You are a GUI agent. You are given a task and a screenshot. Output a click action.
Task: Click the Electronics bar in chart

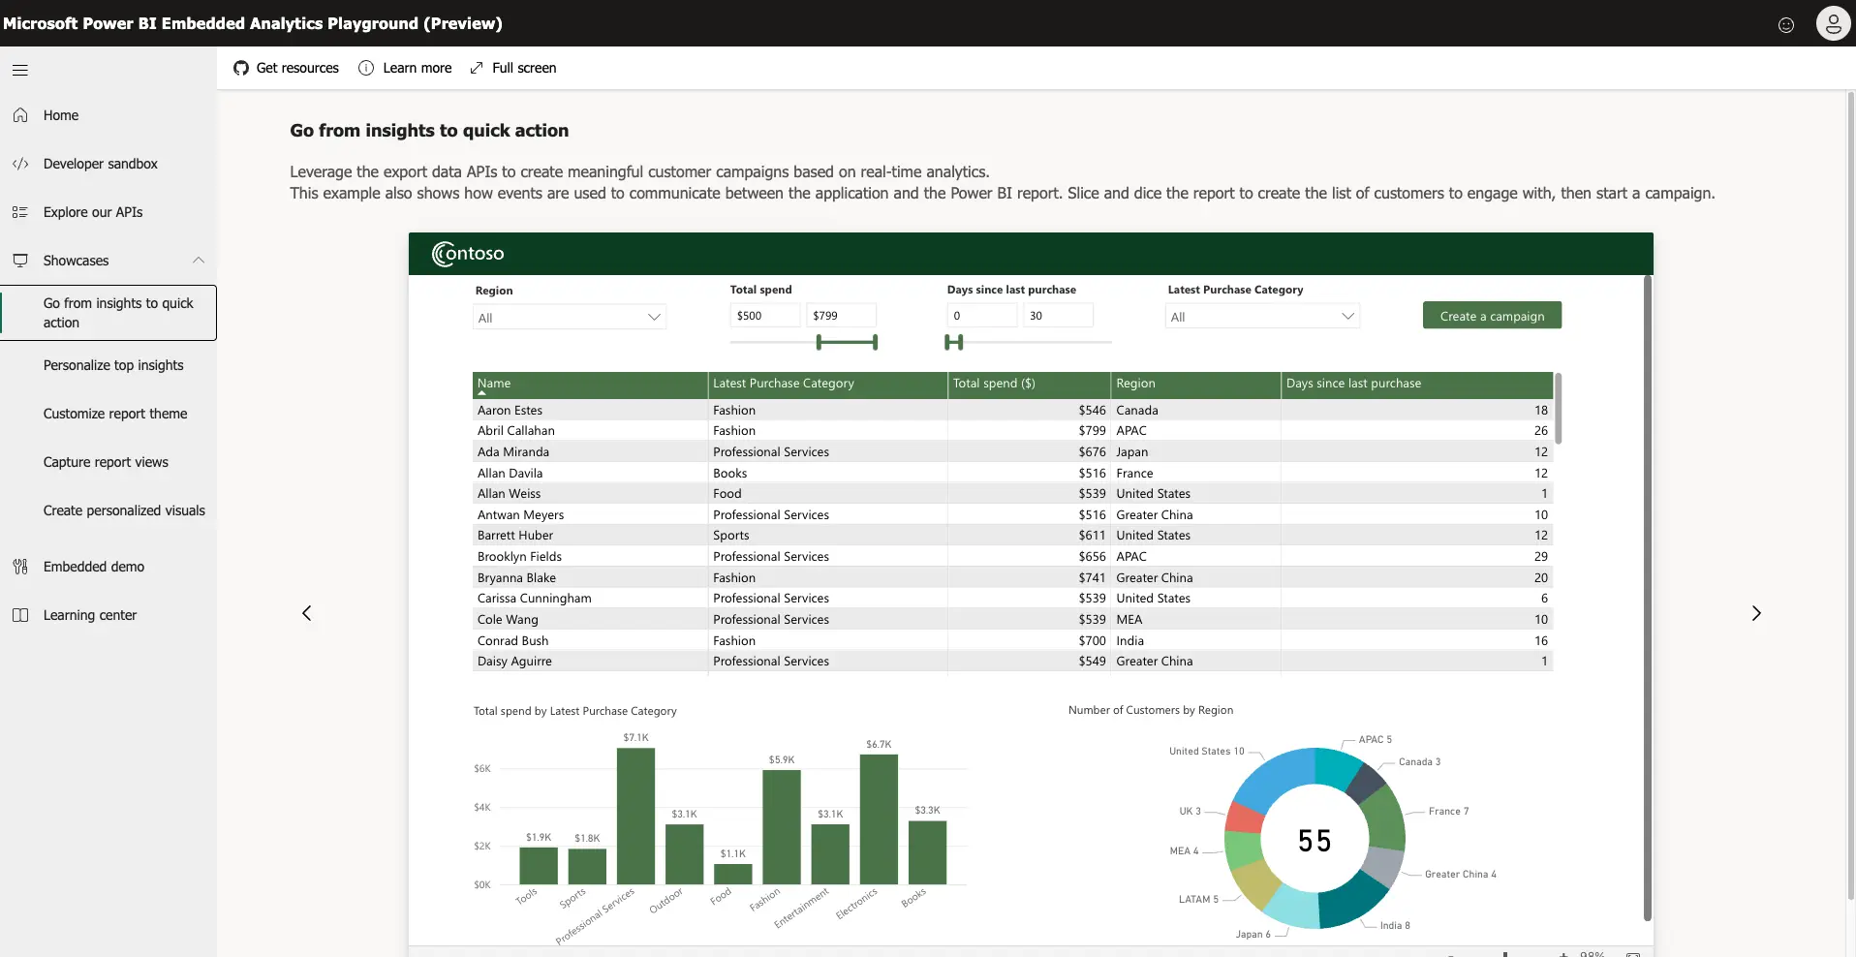pyautogui.click(x=879, y=819)
